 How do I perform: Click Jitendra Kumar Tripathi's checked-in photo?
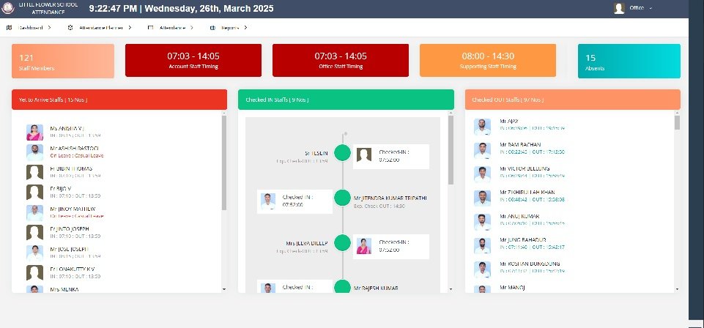pyautogui.click(x=268, y=201)
